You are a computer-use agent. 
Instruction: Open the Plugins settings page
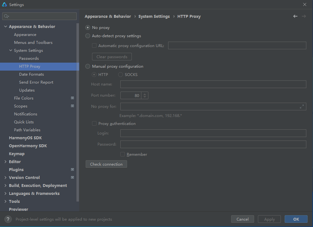point(16,169)
